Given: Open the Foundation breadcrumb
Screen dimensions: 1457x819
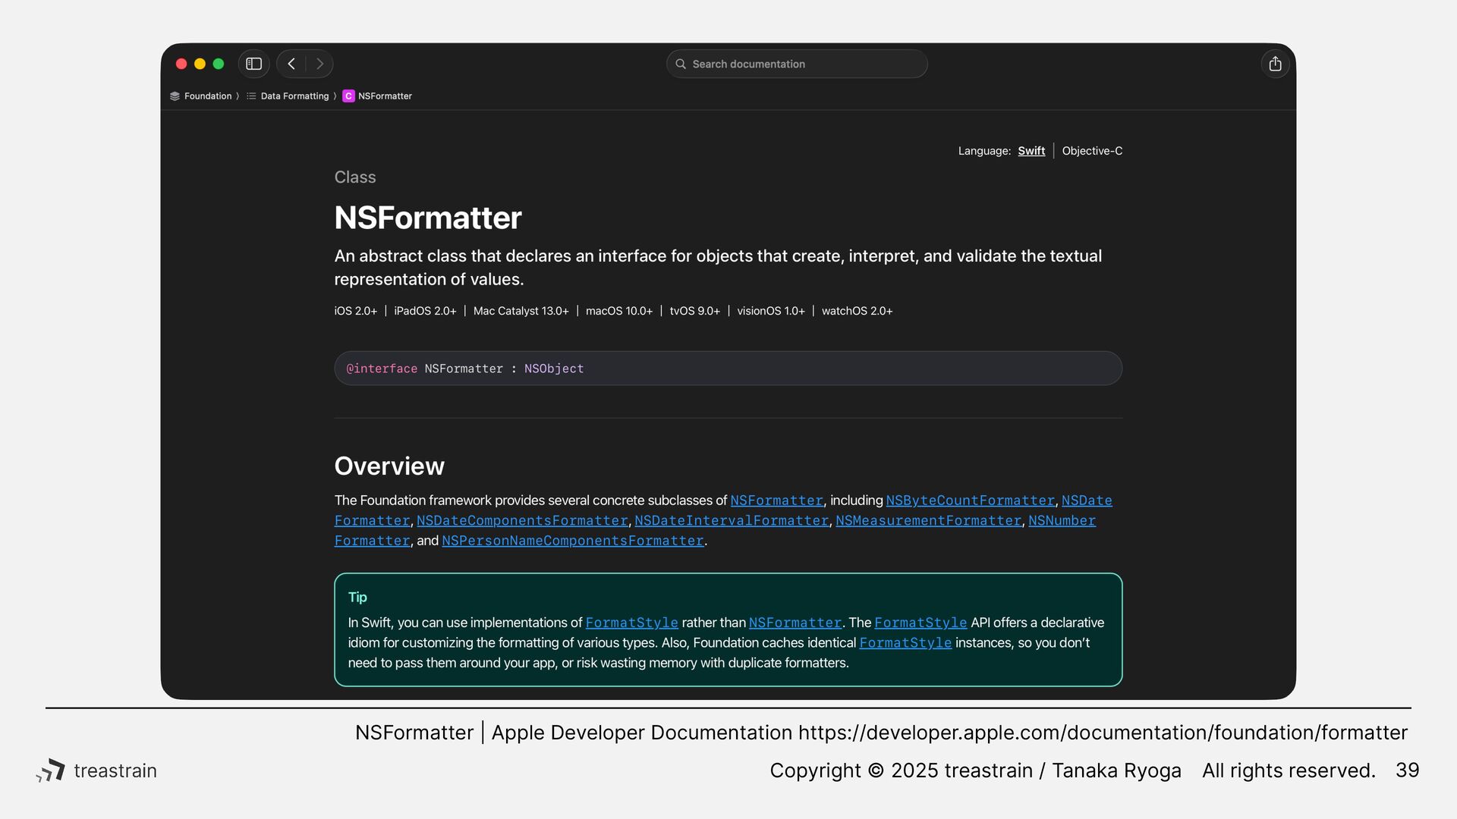Looking at the screenshot, I should 208,96.
